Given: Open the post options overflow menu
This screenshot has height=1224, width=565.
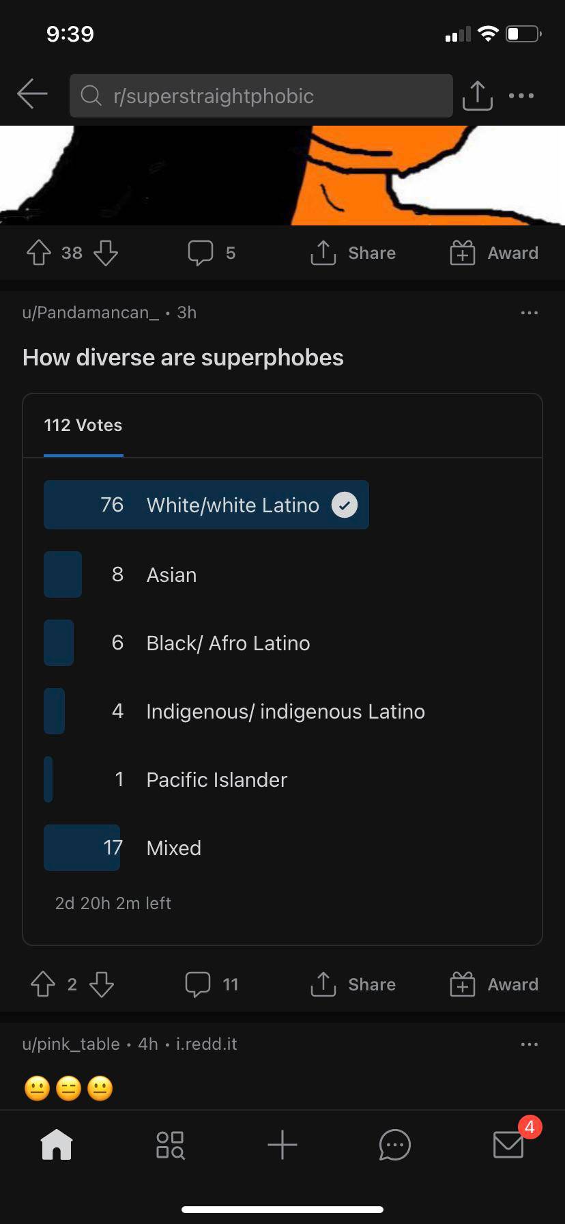Looking at the screenshot, I should click(530, 313).
